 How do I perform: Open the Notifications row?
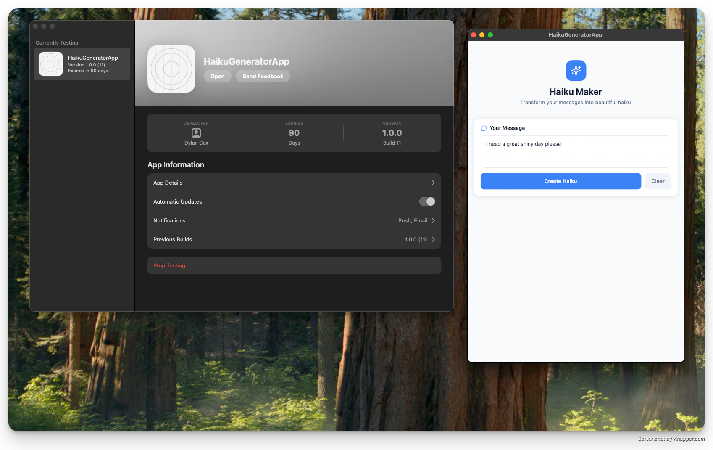coord(294,220)
